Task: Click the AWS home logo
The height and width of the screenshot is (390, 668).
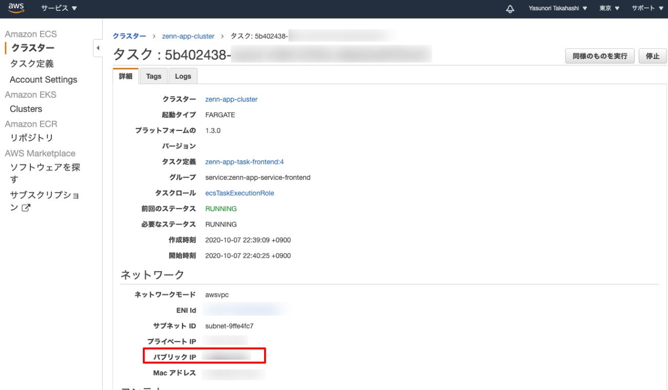Action: [16, 8]
